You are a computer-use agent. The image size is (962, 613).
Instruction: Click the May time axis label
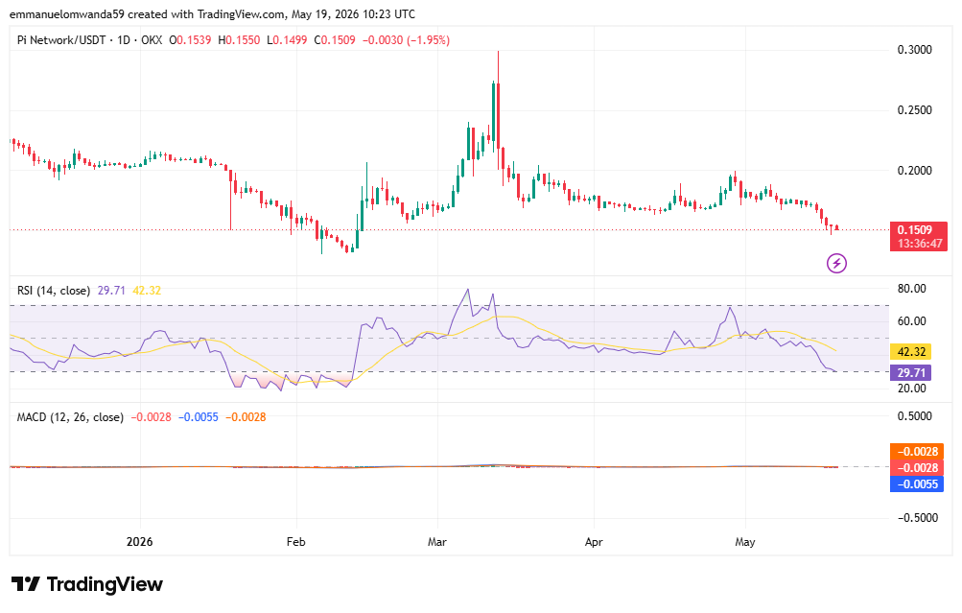pos(745,542)
